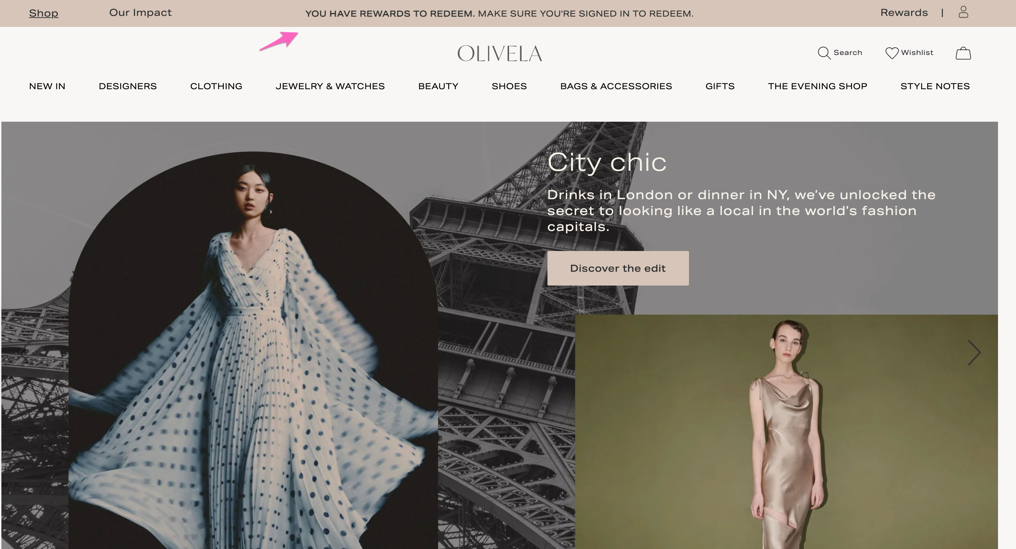Go to Style Notes
The image size is (1016, 549).
pos(935,86)
